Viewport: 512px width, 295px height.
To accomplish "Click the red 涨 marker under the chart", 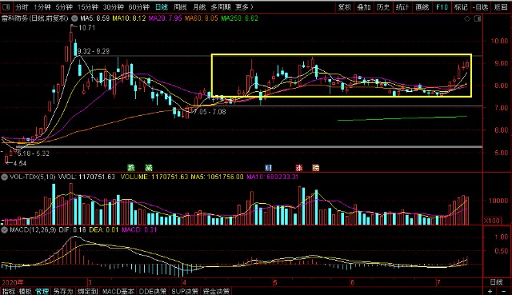I will coord(298,168).
